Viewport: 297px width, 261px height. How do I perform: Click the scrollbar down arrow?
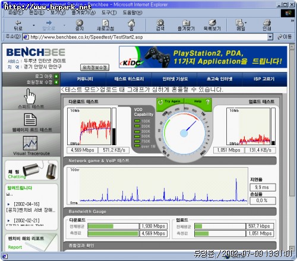(x=292, y=249)
